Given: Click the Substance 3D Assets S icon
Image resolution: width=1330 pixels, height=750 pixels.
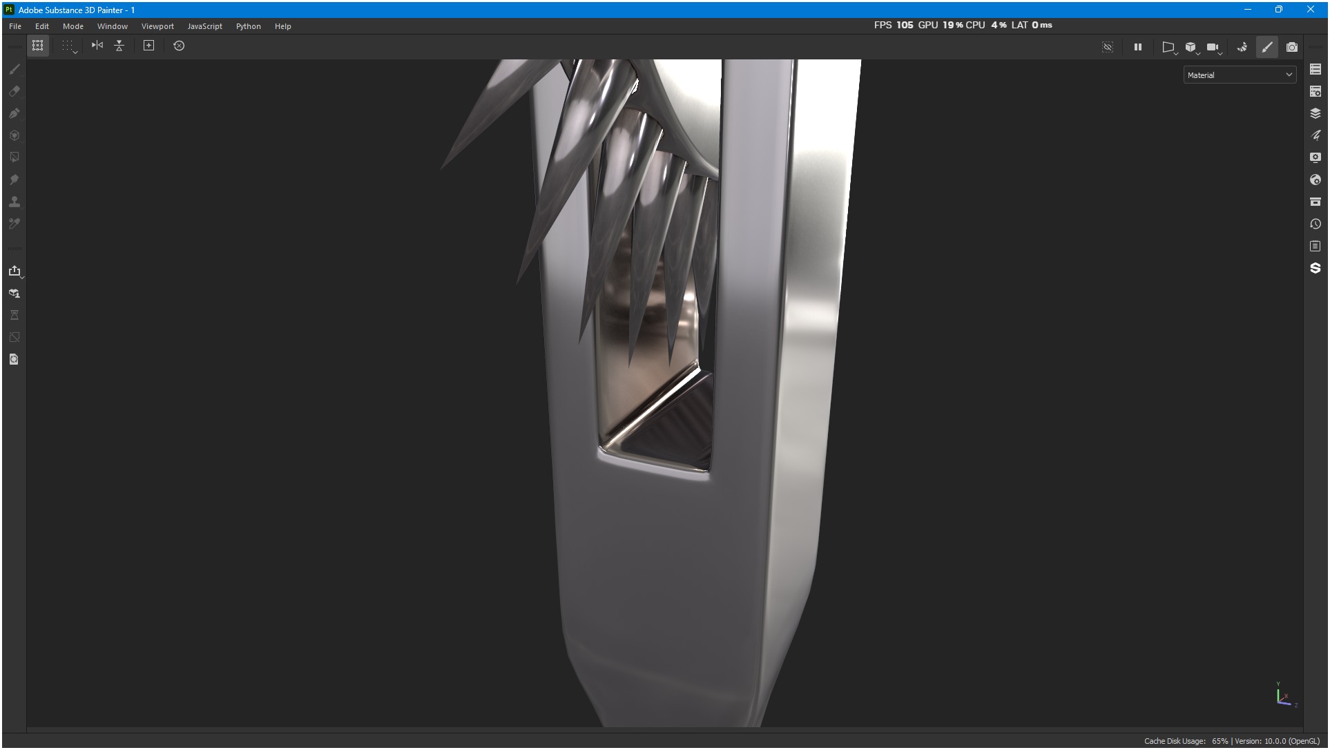Looking at the screenshot, I should (1315, 268).
